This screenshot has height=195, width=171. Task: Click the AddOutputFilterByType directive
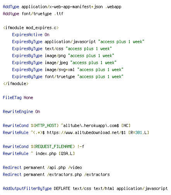(x=27, y=188)
